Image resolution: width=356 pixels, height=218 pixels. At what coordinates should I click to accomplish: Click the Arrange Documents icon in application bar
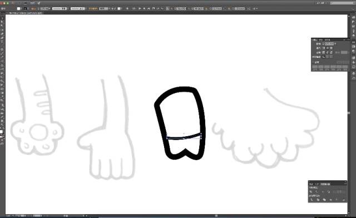point(32,3)
